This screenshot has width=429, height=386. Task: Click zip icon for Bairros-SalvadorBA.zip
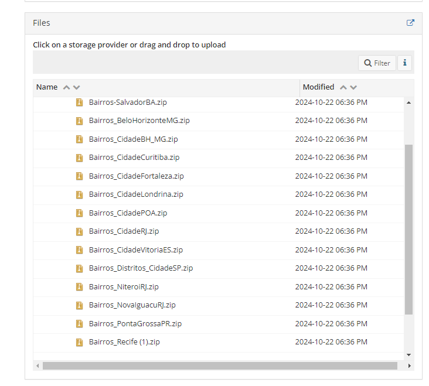coord(79,103)
